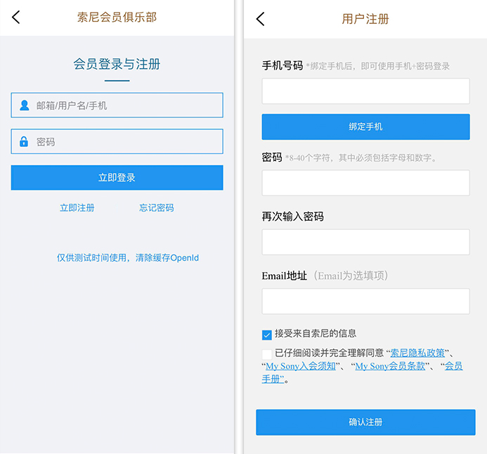The width and height of the screenshot is (487, 454).
Task: Click the user avatar icon in the login field
Action: pyautogui.click(x=24, y=105)
